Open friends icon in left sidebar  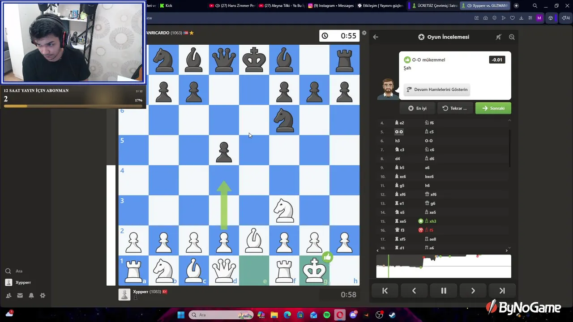(x=9, y=296)
